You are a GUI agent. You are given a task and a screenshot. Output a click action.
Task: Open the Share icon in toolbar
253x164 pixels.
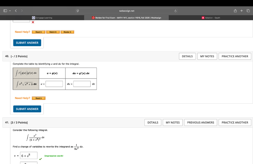(235, 11)
